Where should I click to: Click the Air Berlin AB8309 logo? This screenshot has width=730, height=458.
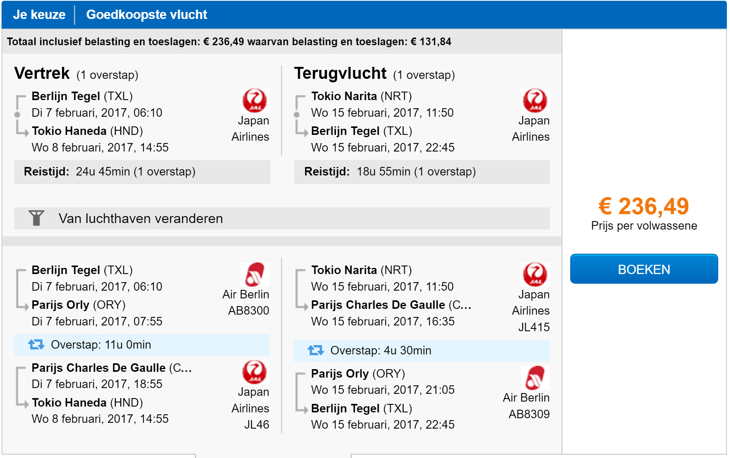point(535,378)
